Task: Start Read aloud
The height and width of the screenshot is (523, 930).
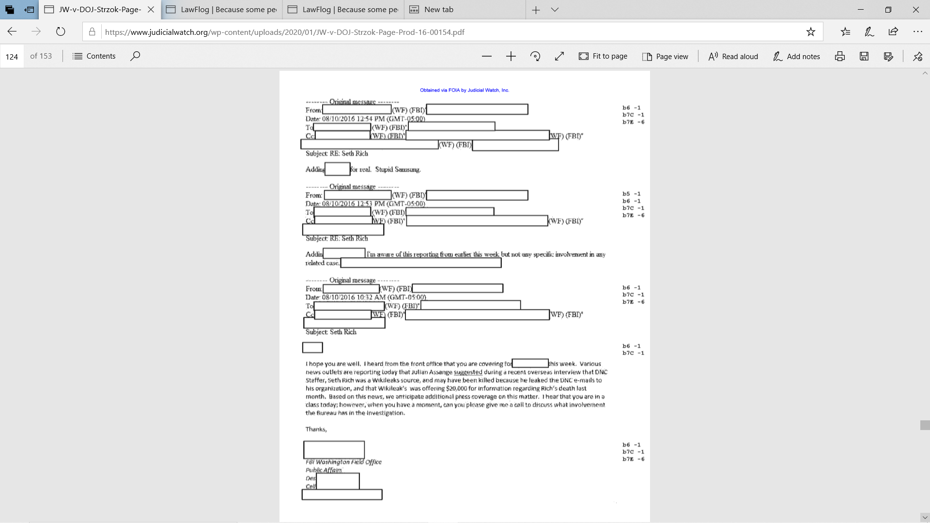Action: click(x=733, y=56)
